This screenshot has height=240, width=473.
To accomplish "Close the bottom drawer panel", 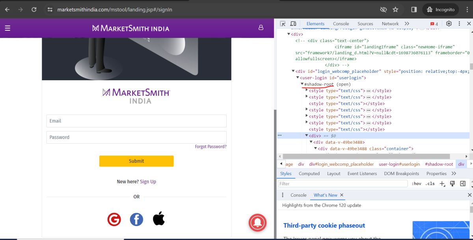I will (469, 195).
